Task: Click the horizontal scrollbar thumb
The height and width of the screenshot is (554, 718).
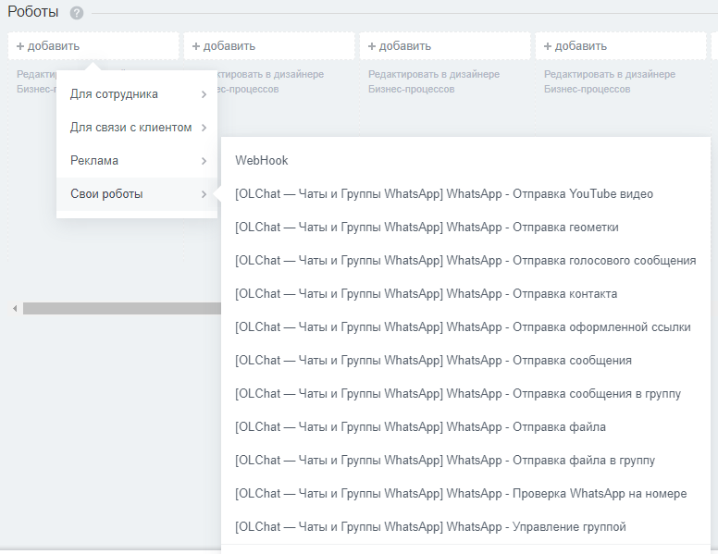Action: pyautogui.click(x=122, y=309)
